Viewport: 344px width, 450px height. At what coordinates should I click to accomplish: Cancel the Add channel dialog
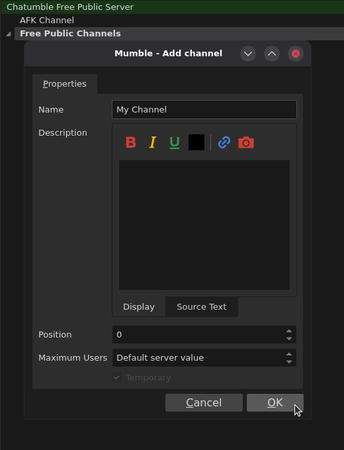click(204, 402)
